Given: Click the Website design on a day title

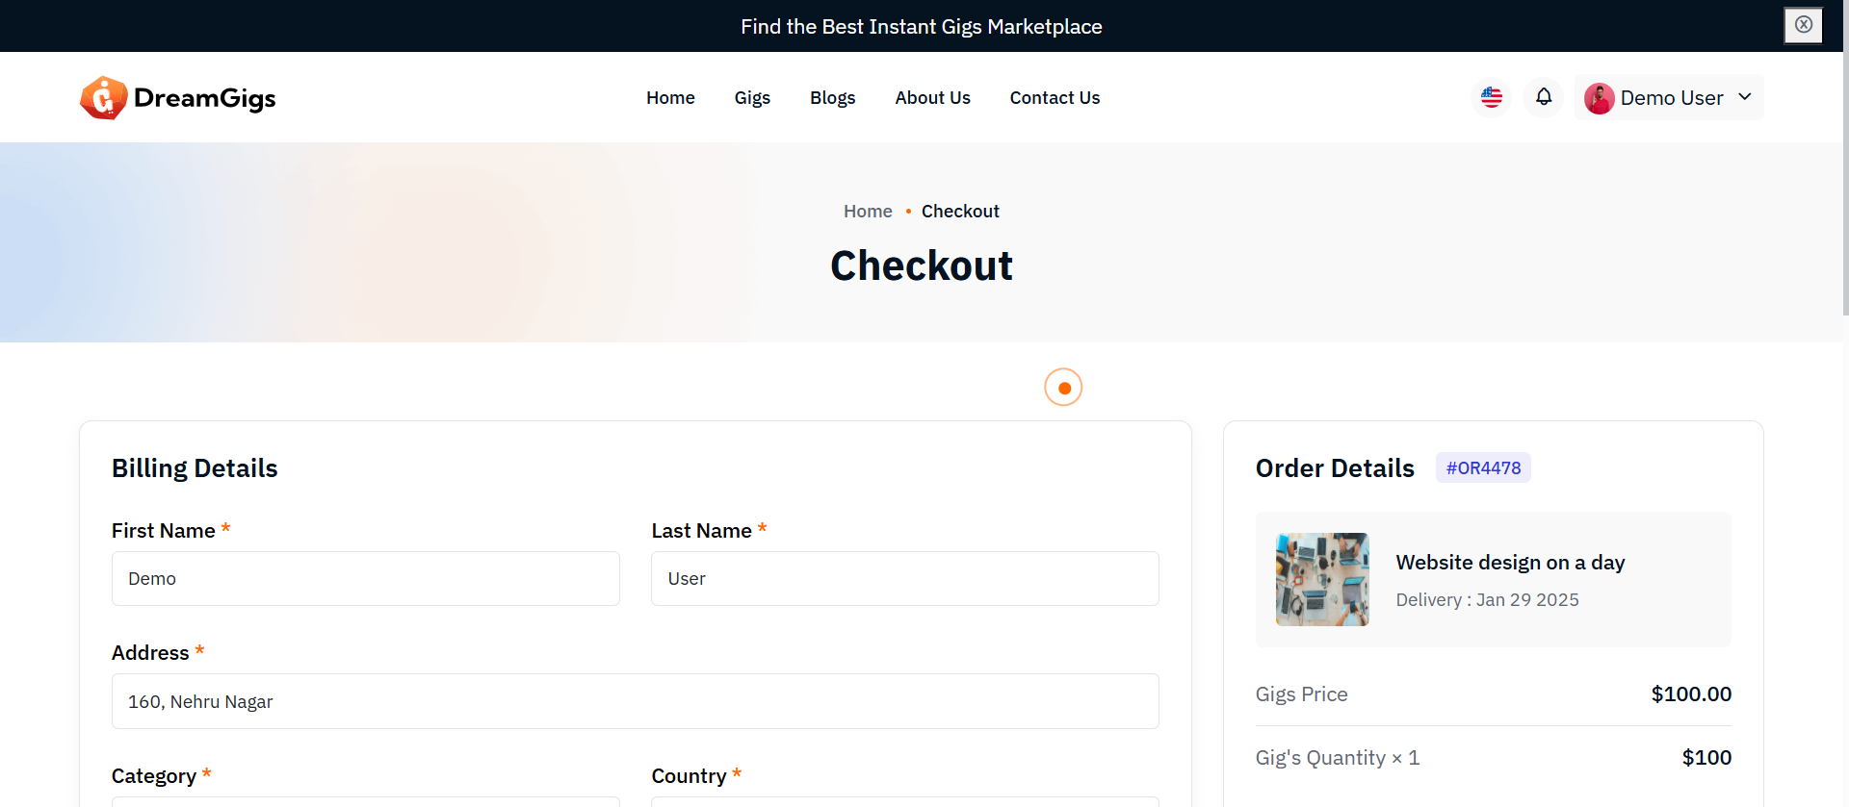Looking at the screenshot, I should [x=1510, y=563].
